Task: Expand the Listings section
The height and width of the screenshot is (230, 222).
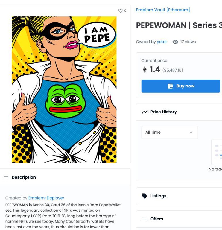Action: [x=179, y=196]
